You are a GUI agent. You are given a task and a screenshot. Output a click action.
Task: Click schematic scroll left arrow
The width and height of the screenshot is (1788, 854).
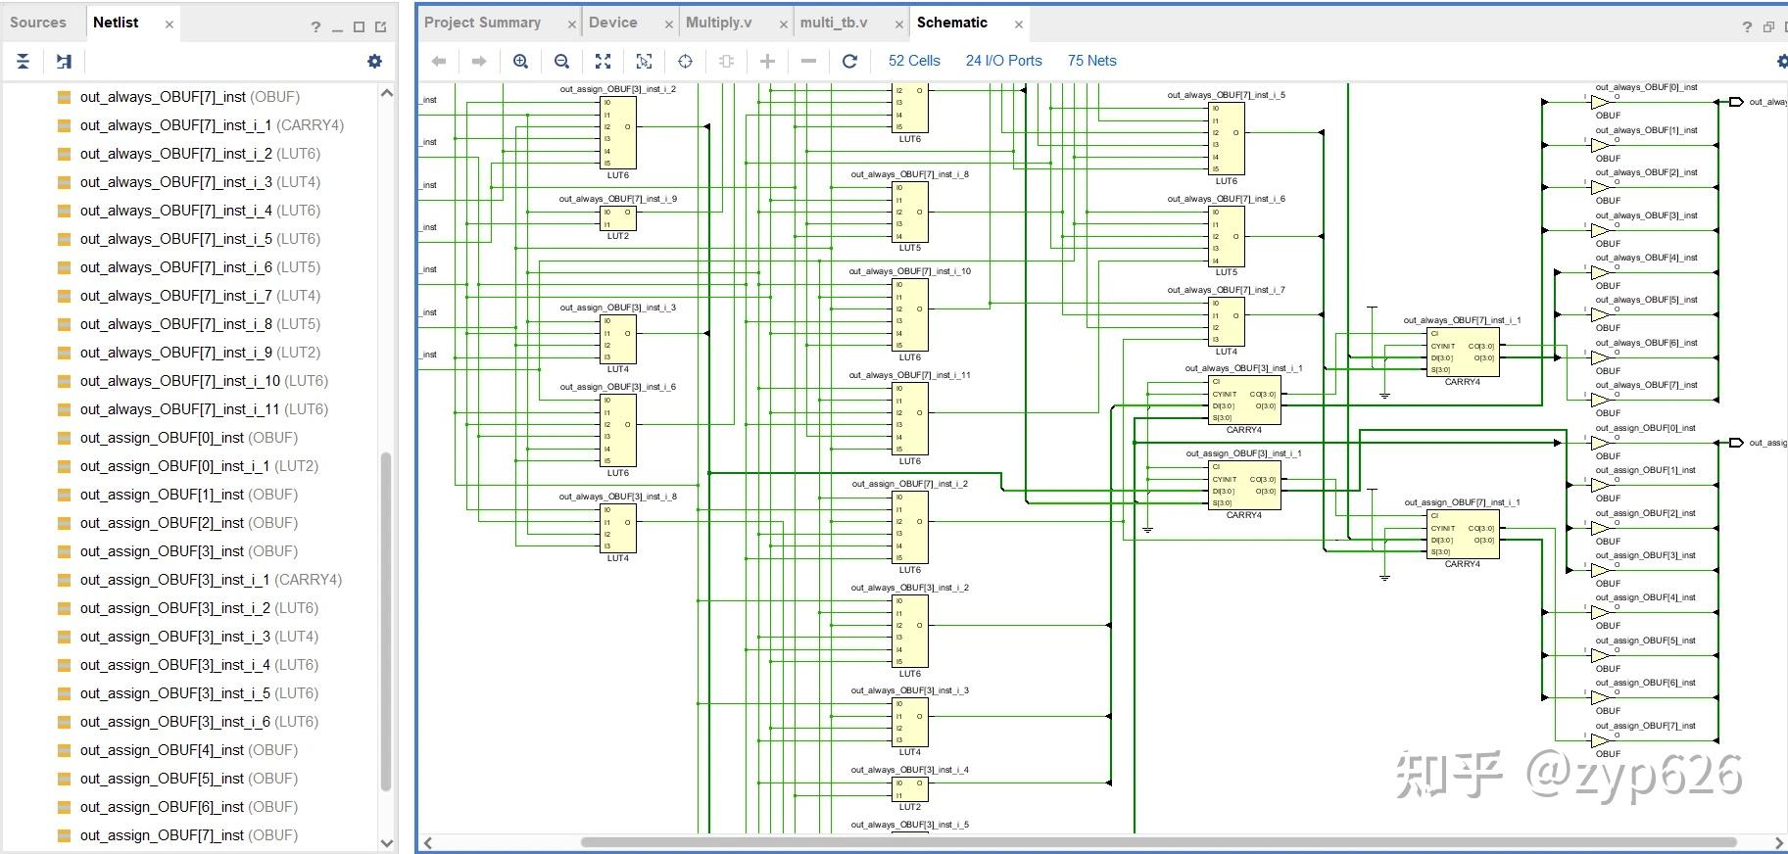428,842
